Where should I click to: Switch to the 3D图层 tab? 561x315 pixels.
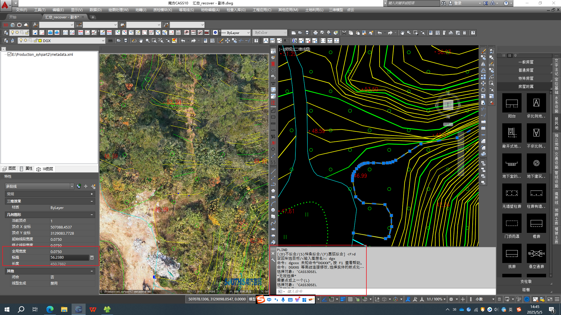click(45, 169)
